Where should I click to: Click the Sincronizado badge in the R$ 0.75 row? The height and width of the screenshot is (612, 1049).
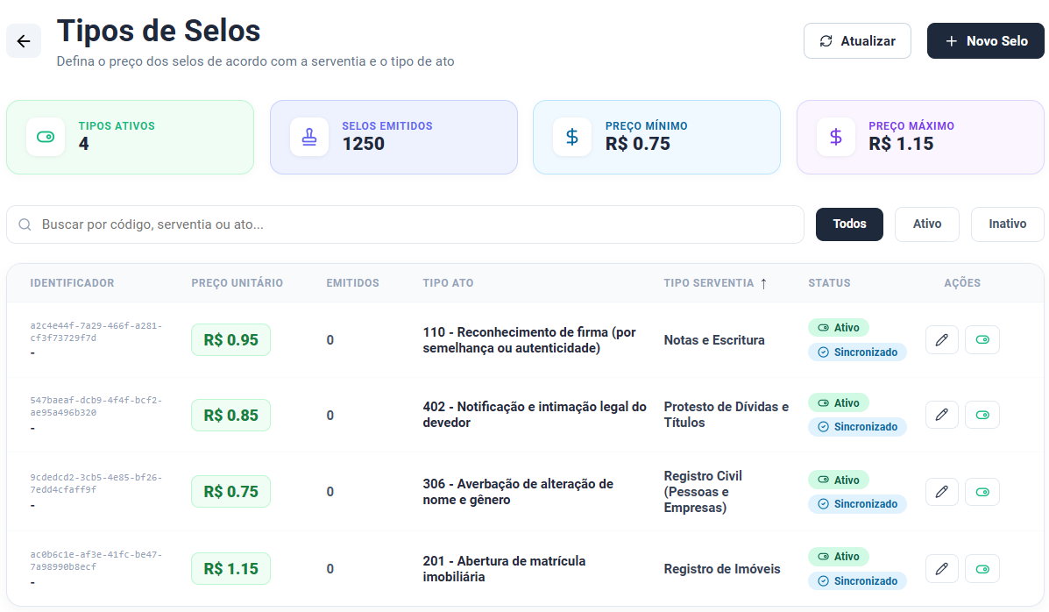(857, 504)
